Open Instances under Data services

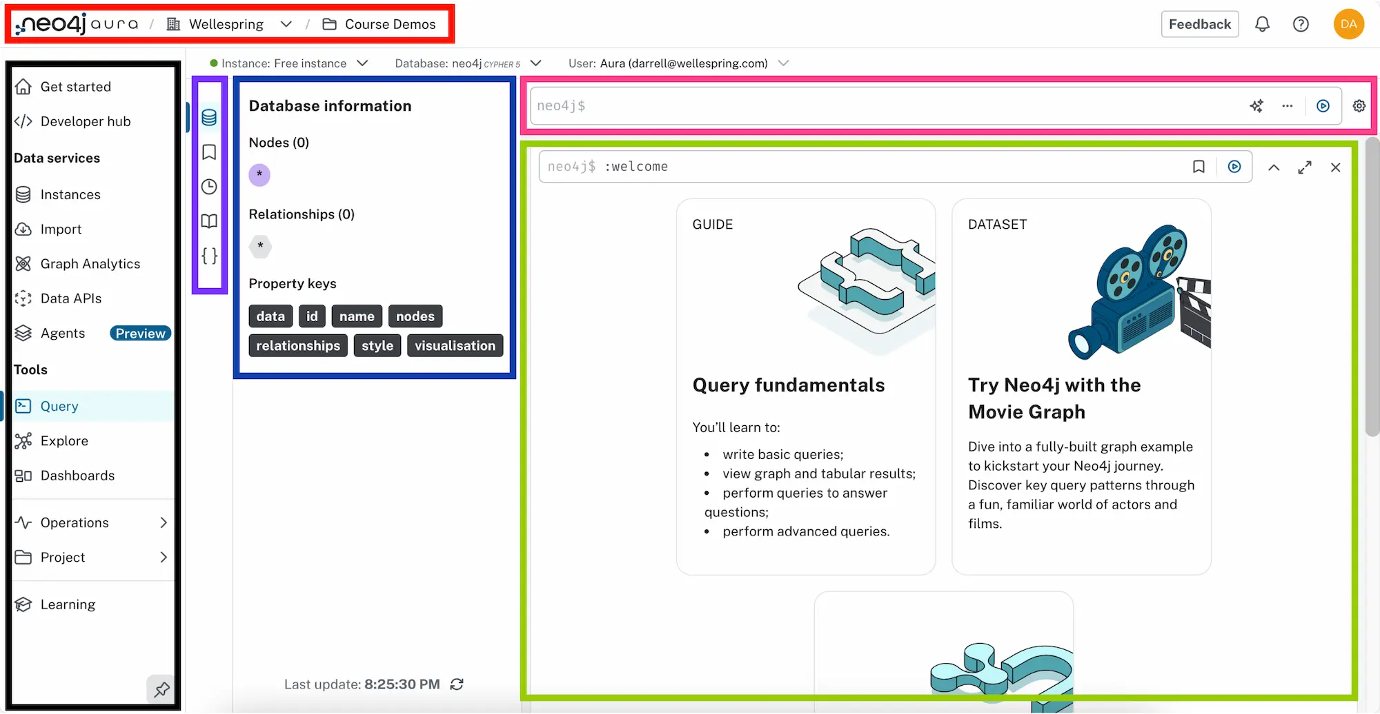tap(70, 195)
